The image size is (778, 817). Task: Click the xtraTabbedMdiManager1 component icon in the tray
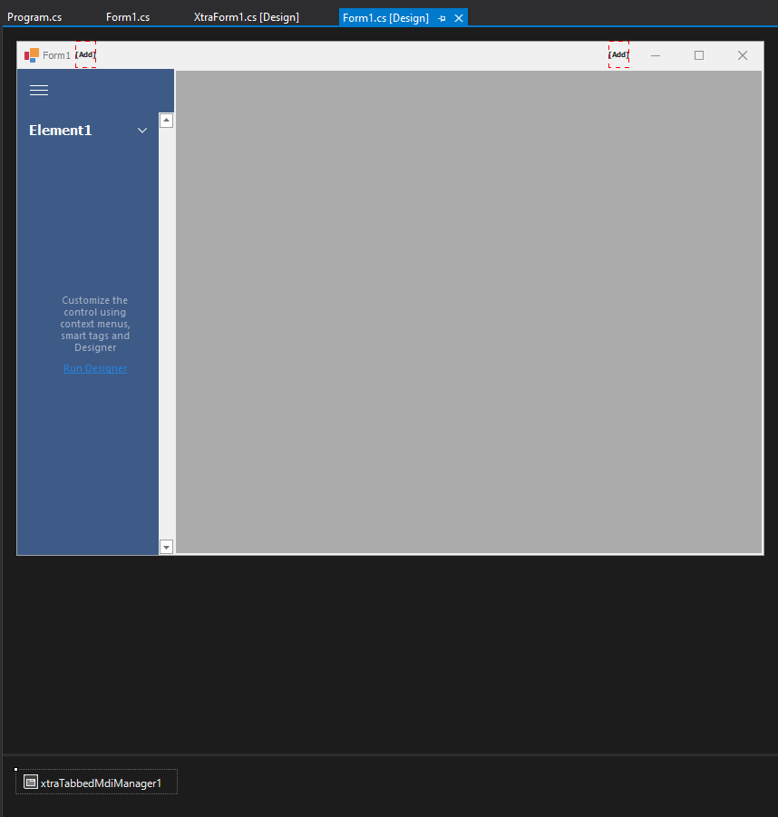coord(30,782)
